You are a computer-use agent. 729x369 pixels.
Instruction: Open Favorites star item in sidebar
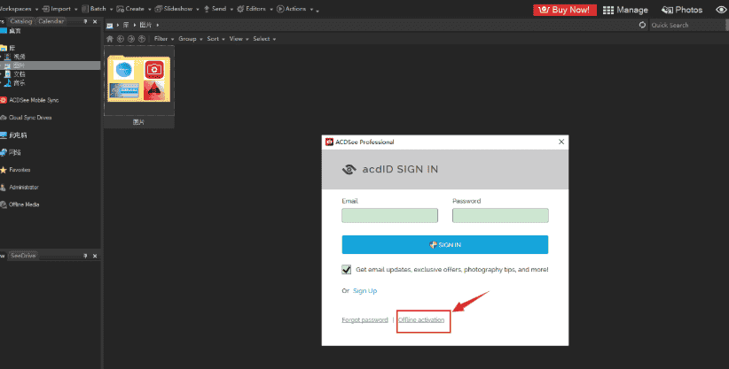[21, 169]
